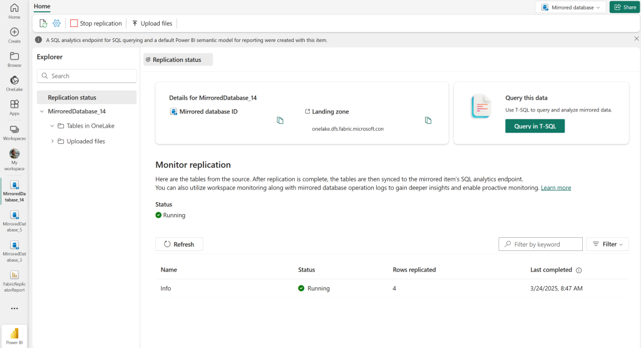Sort by the Status column header
The image size is (641, 348).
coord(307,270)
